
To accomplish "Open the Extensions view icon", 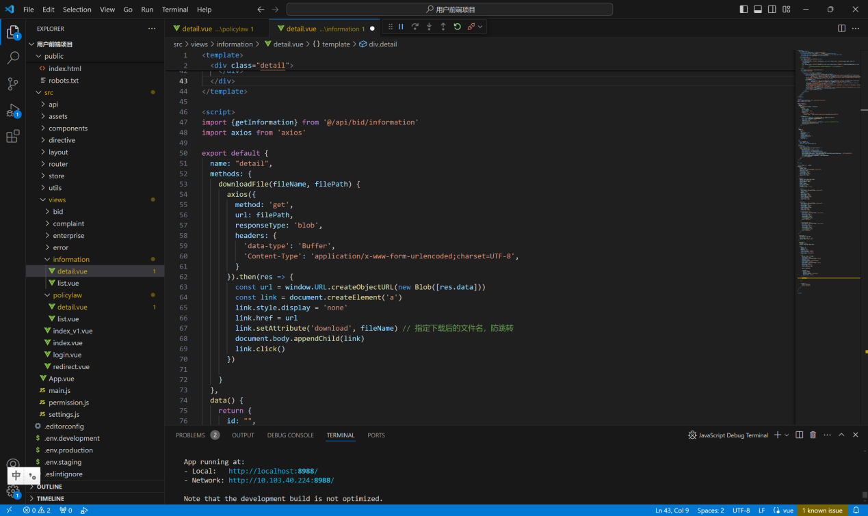I will pyautogui.click(x=13, y=137).
